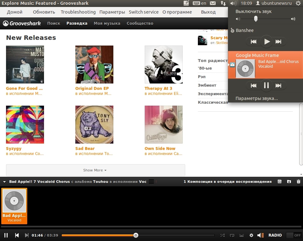This screenshot has width=303, height=241.
Task: Toggle crossfade in the player bar
Action: (x=241, y=235)
